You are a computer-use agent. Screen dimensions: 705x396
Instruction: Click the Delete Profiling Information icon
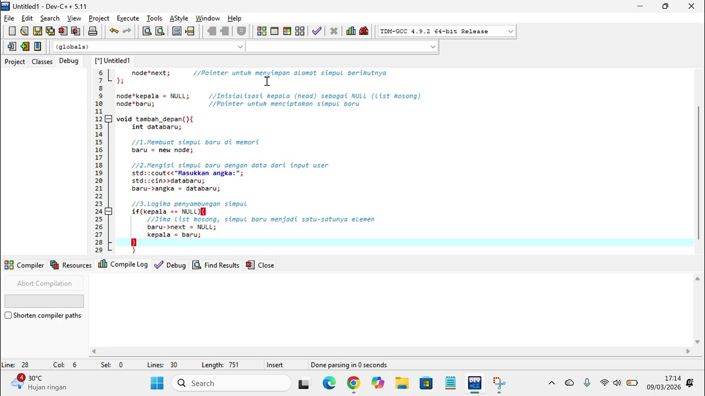(364, 31)
